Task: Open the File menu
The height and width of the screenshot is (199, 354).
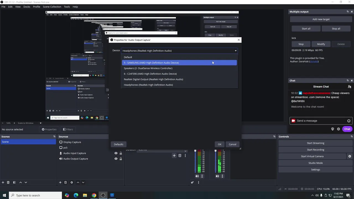Action: (x=3, y=7)
